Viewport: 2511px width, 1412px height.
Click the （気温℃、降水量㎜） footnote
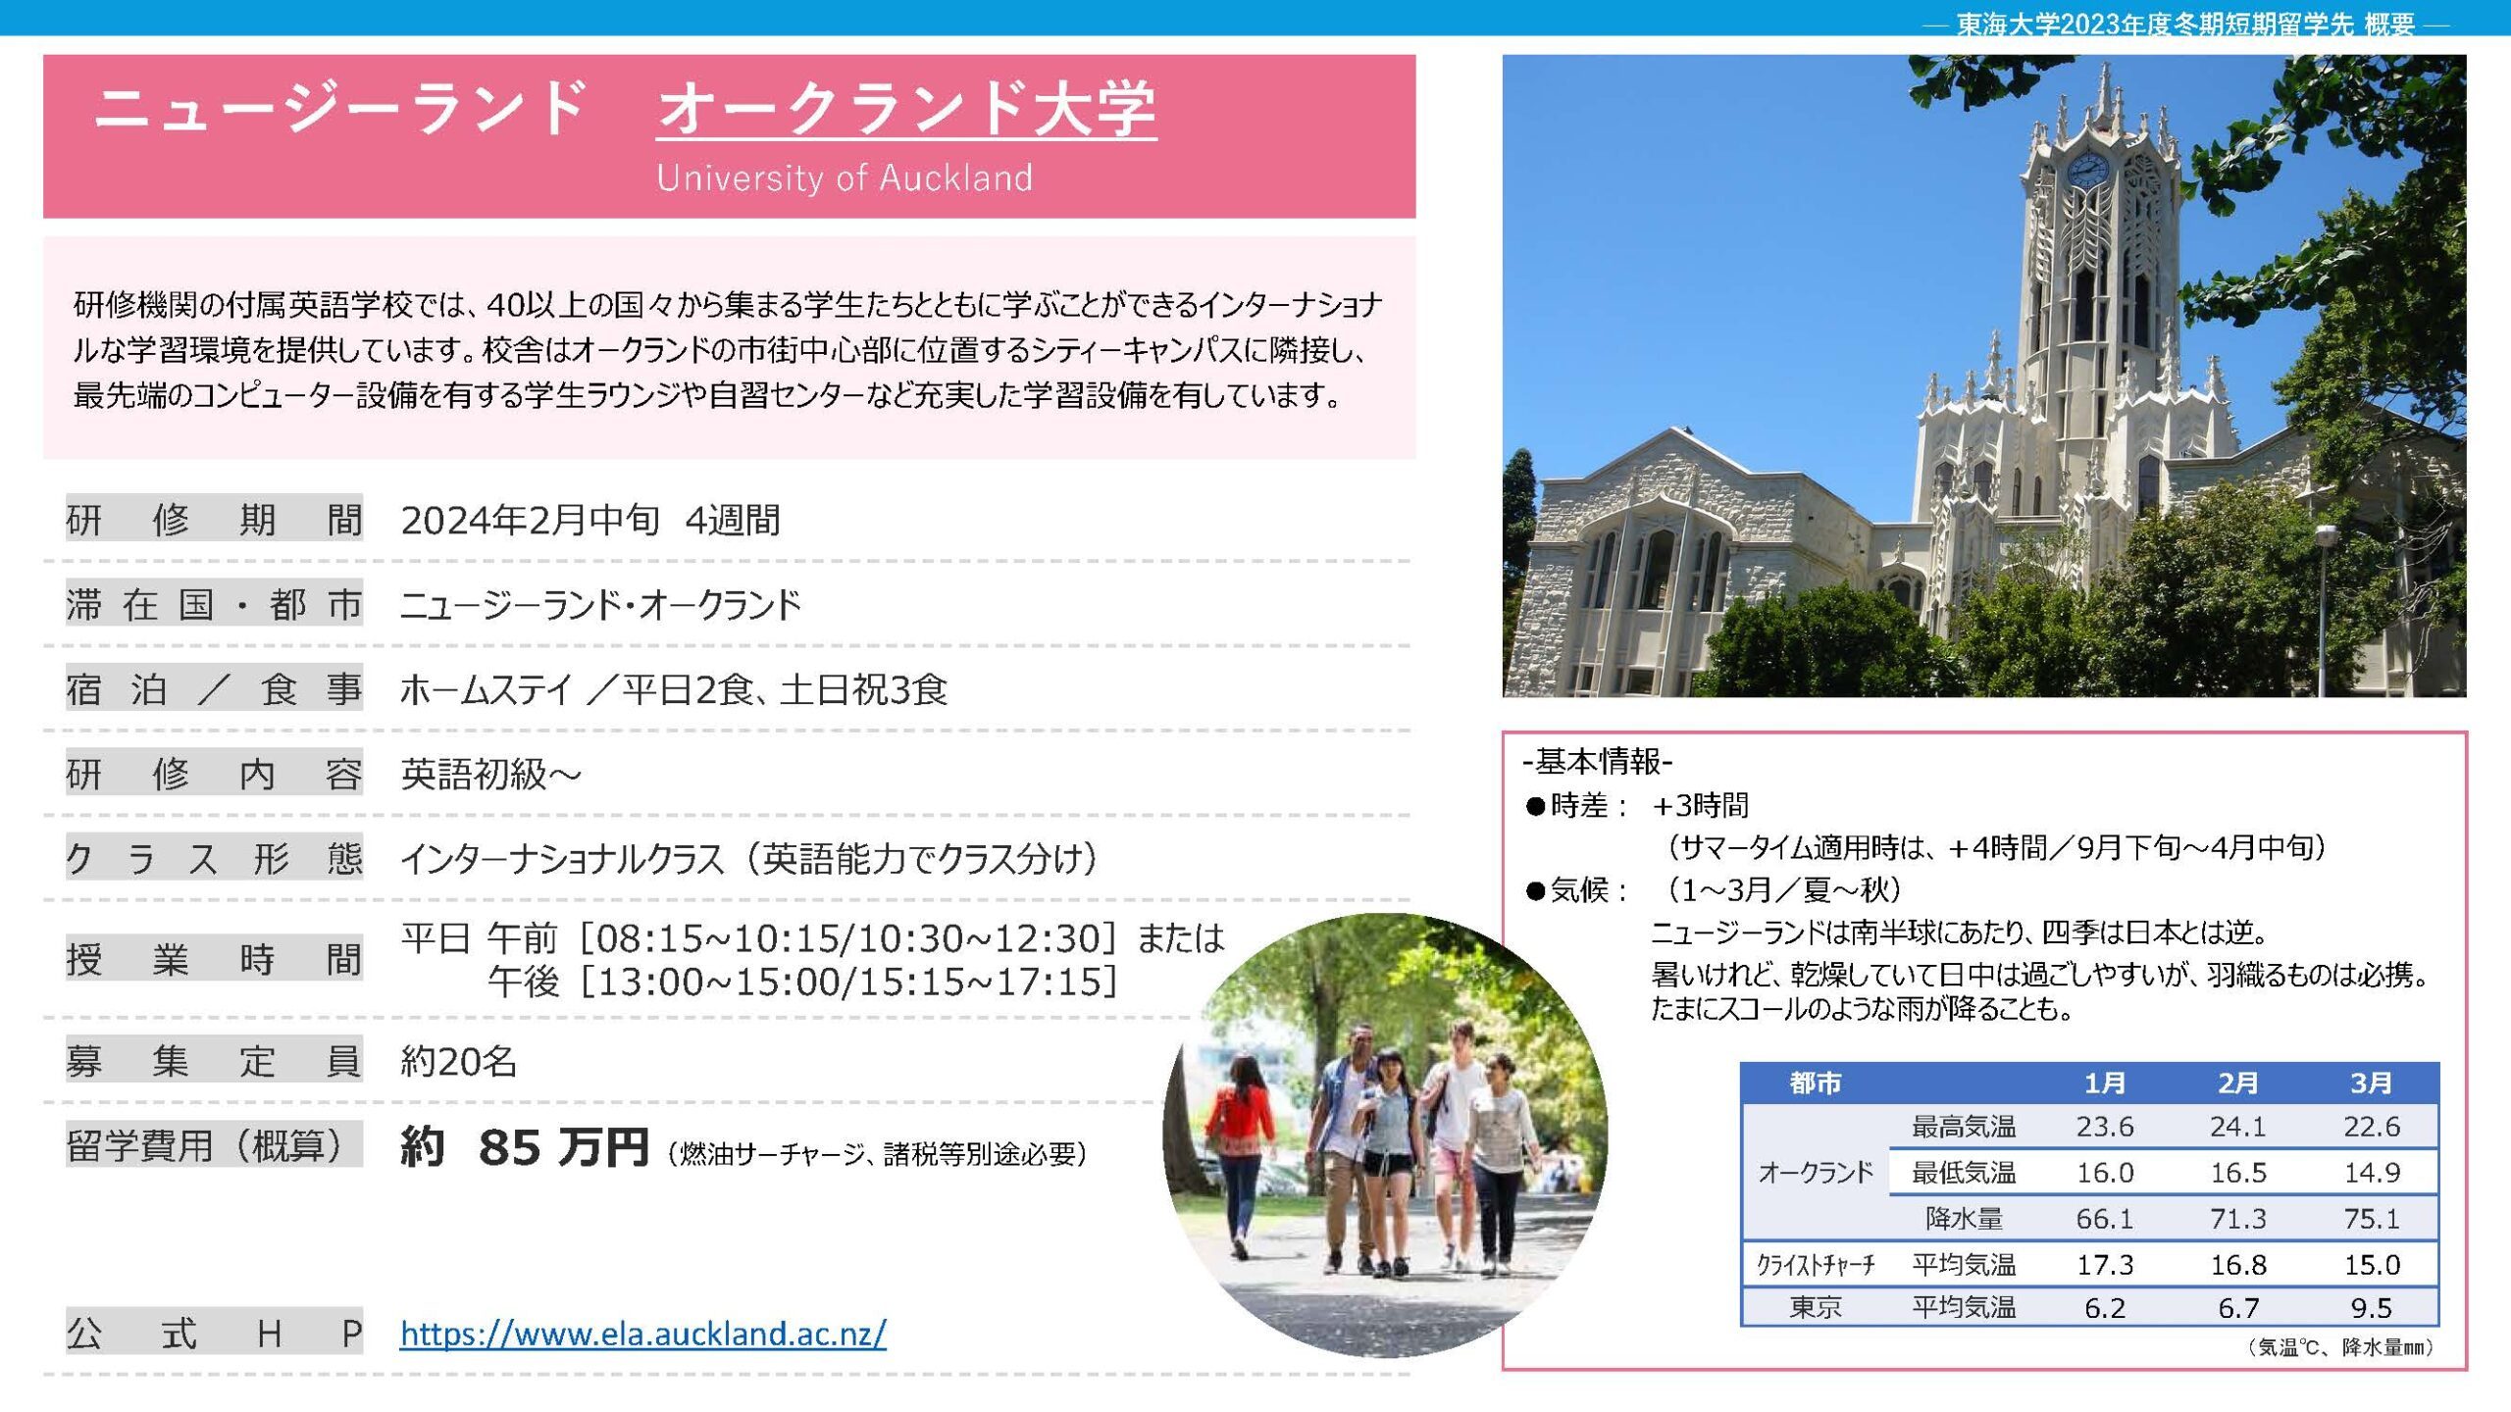point(2340,1347)
